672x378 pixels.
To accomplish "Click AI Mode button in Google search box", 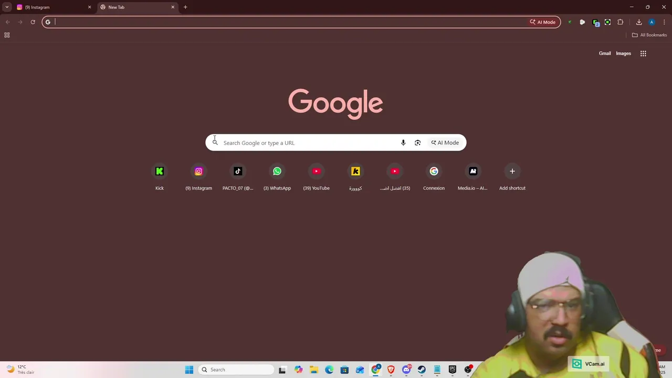I will (445, 143).
